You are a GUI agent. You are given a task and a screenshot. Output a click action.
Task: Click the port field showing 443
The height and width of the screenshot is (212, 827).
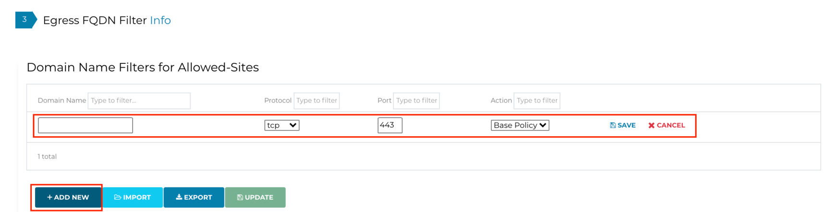[x=389, y=125]
